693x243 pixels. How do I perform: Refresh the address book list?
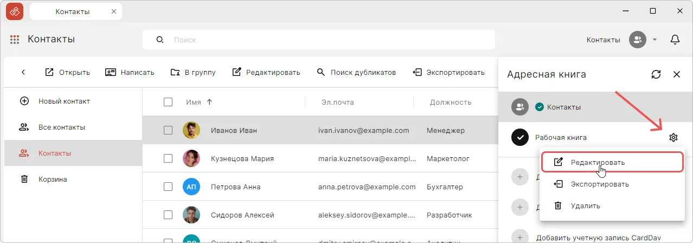(656, 74)
